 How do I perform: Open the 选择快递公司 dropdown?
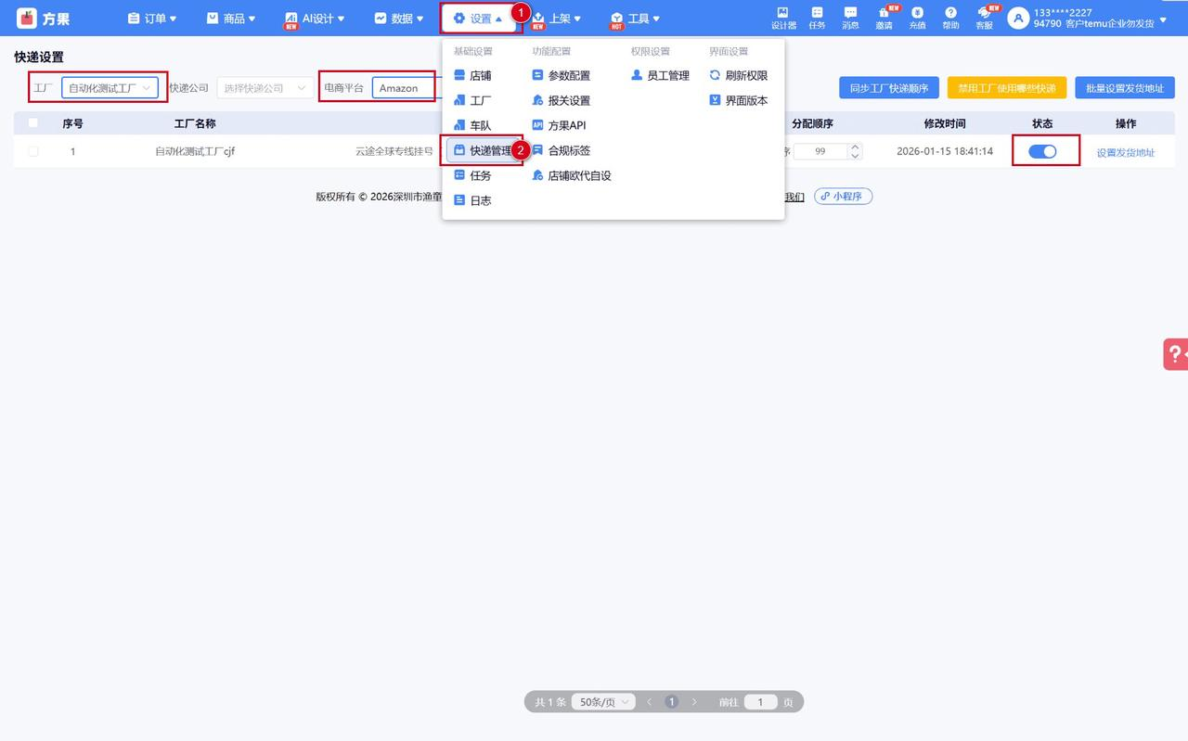265,88
